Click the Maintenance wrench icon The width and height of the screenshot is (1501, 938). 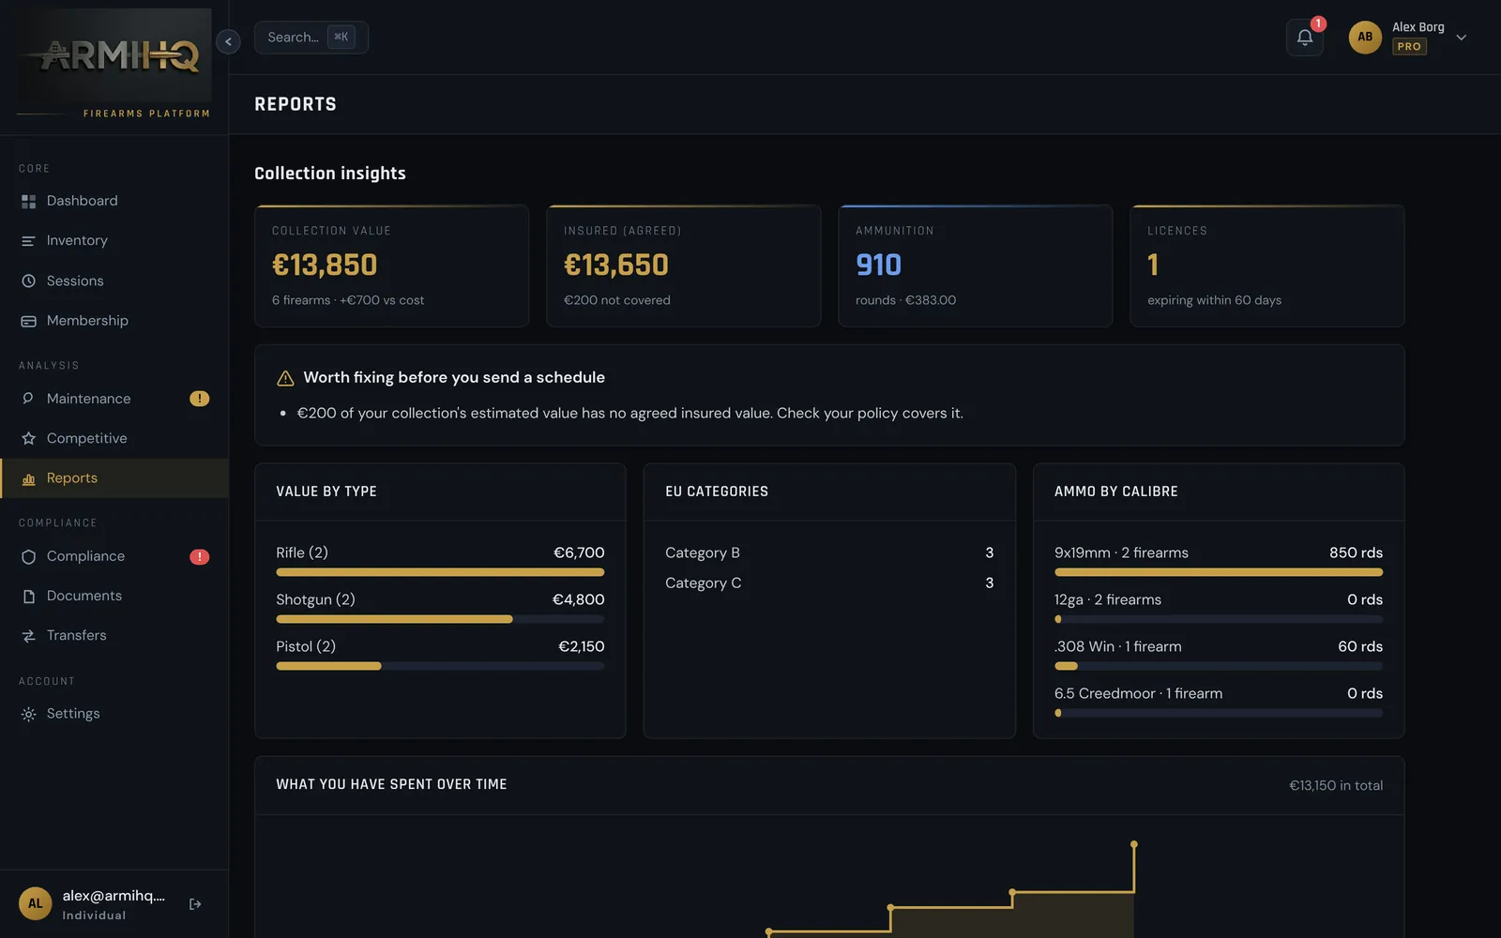(28, 399)
